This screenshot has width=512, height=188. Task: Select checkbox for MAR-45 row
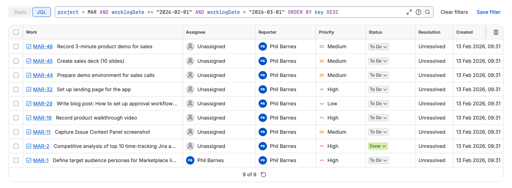coord(16,61)
